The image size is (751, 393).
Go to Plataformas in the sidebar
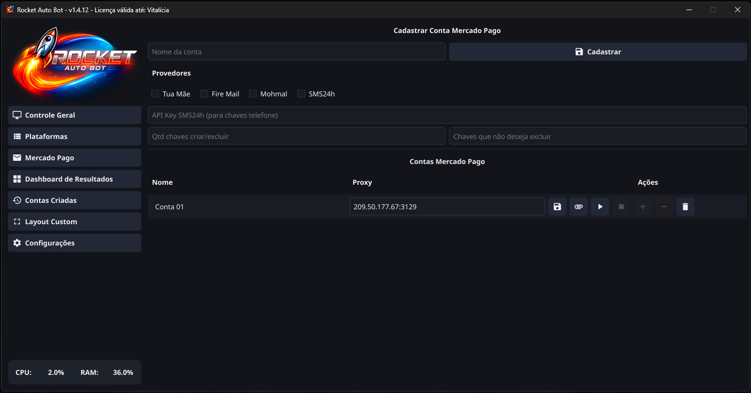(75, 136)
